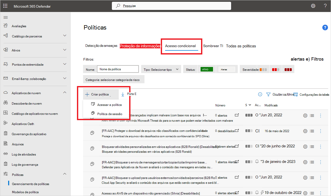Click the Descoberta de nuvem binoculars icon
Viewport: 331px width, 196px height.
point(6,103)
